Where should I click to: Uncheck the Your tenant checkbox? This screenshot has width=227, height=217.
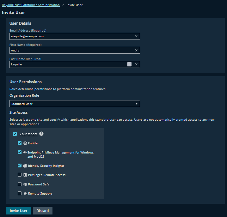click(x=15, y=134)
